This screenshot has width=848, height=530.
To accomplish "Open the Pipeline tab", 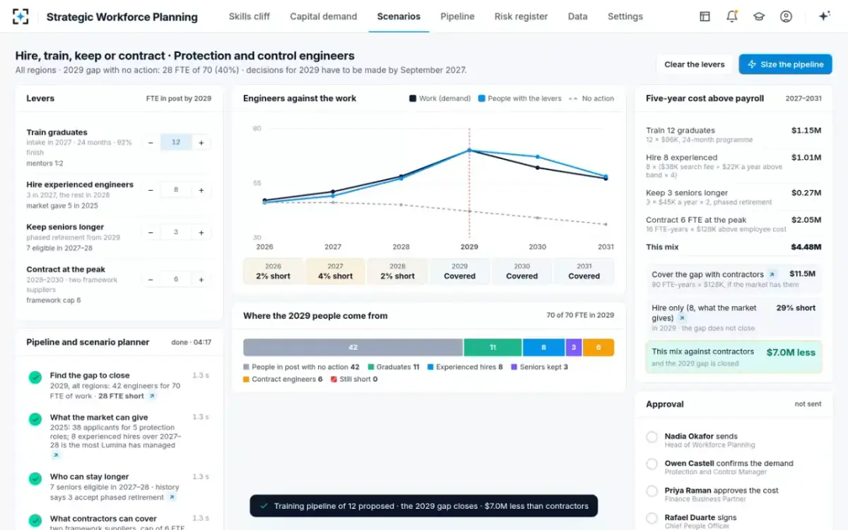I will click(457, 16).
